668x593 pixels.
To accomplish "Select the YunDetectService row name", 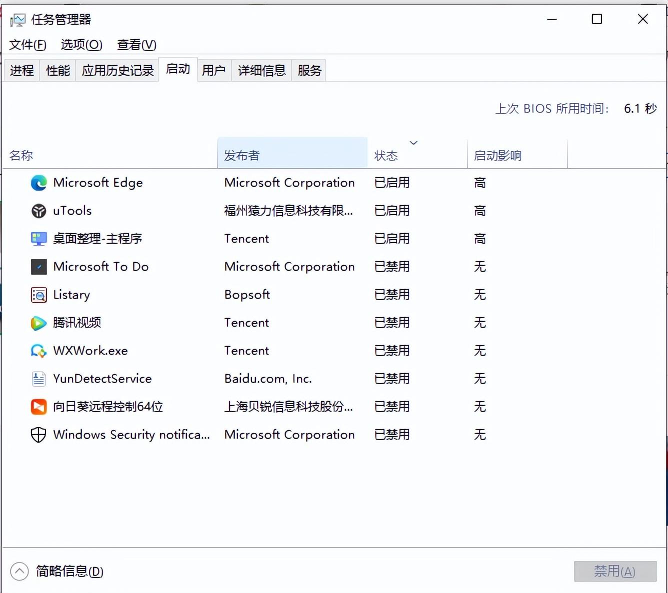I will pyautogui.click(x=102, y=379).
